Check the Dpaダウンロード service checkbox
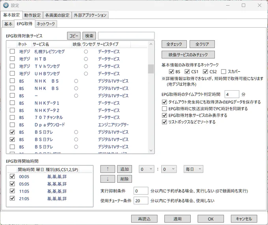 [x=12, y=125]
